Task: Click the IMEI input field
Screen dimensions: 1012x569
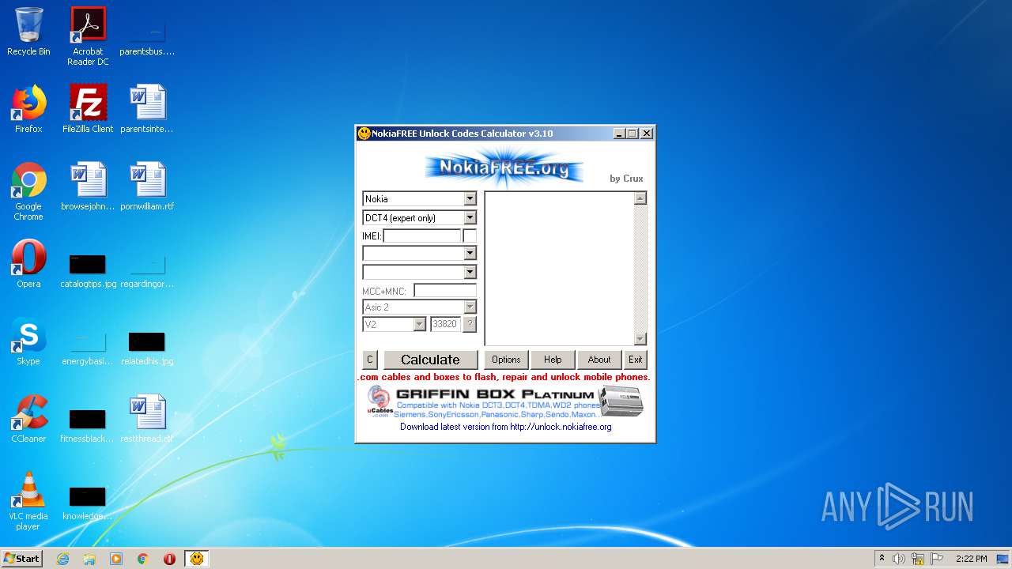Action: click(421, 236)
